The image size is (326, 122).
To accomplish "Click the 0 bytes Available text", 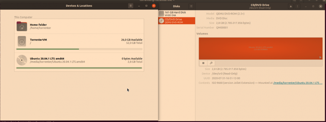I will [x=132, y=58].
